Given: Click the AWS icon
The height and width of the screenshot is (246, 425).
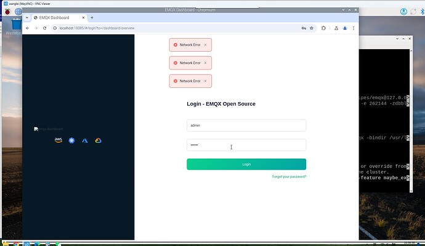Looking at the screenshot, I should click(59, 140).
